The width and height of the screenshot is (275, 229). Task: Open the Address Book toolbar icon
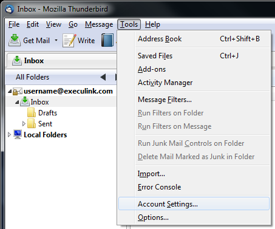pos(107,40)
